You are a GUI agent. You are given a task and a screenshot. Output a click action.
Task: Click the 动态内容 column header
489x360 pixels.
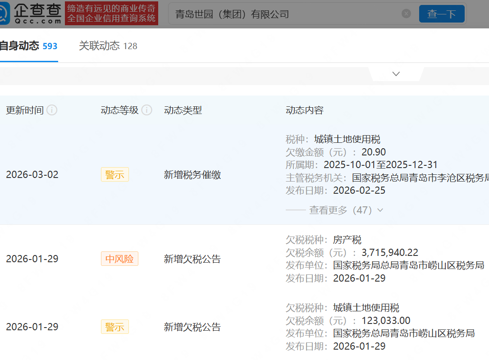click(305, 110)
